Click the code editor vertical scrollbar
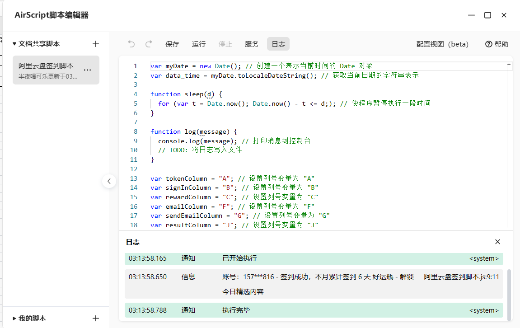 pyautogui.click(x=510, y=146)
